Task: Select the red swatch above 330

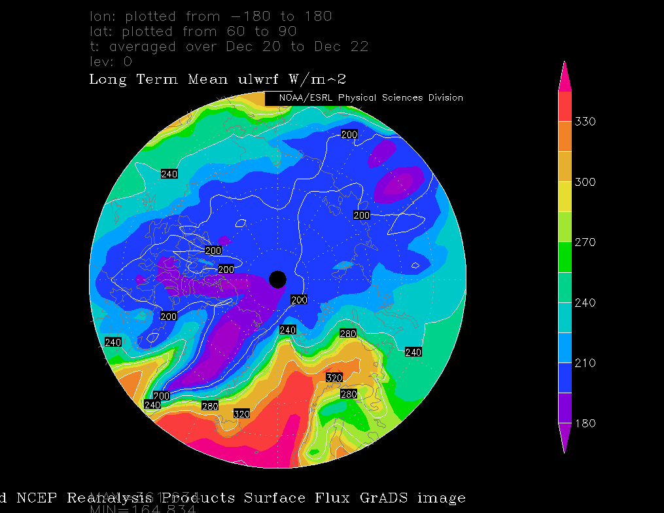Action: (565, 106)
